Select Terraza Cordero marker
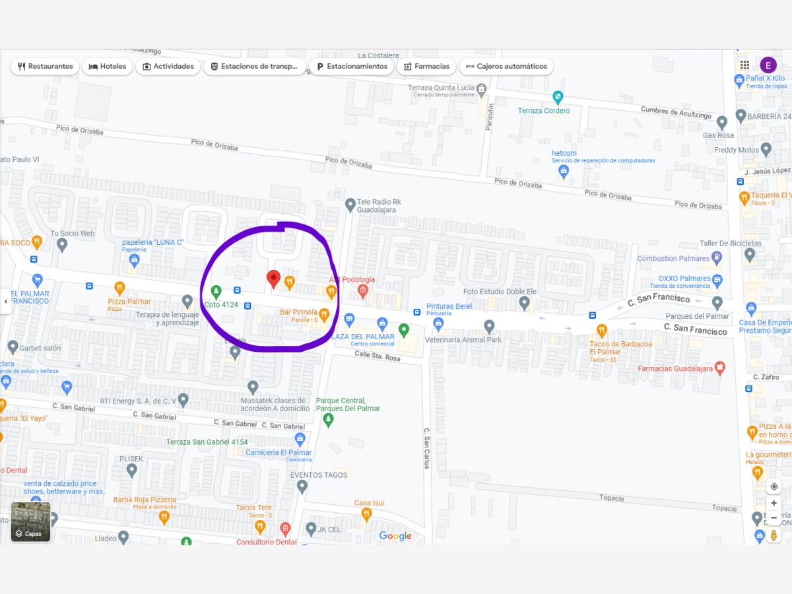The width and height of the screenshot is (792, 594). click(x=558, y=98)
